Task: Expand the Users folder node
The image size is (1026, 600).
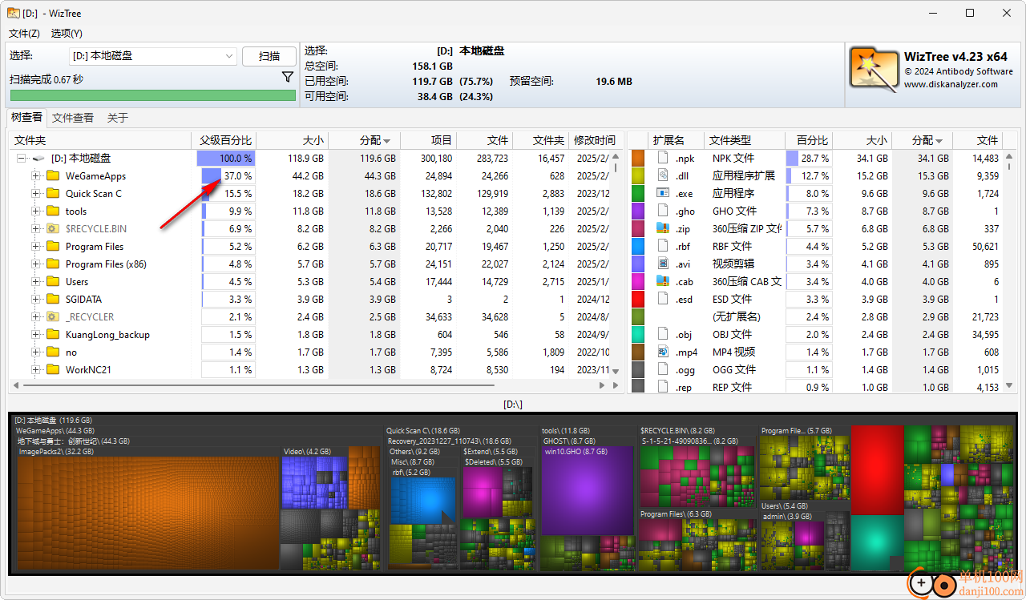Action: click(35, 282)
